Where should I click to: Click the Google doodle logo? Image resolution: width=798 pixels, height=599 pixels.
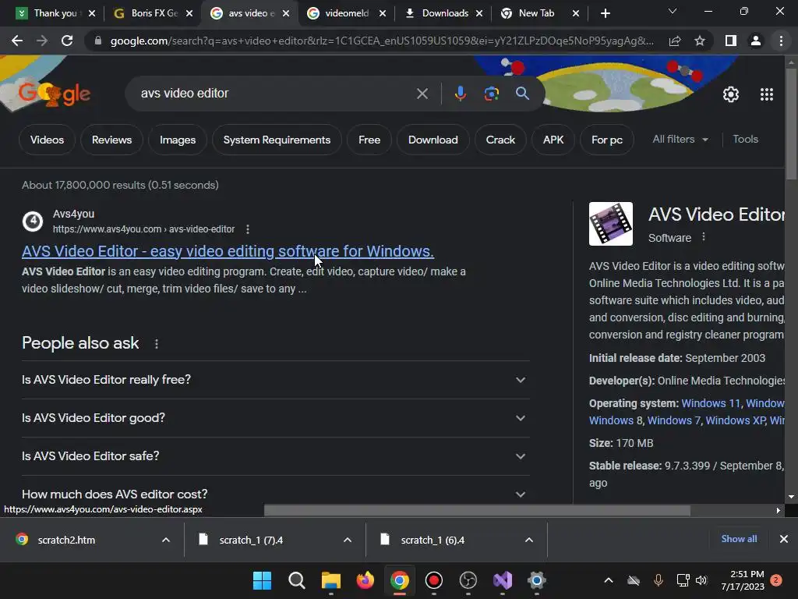coord(54,94)
